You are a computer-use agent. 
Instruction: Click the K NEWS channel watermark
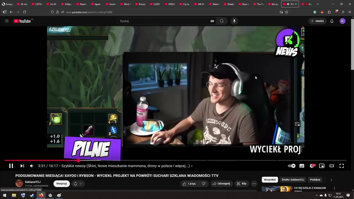click(288, 42)
